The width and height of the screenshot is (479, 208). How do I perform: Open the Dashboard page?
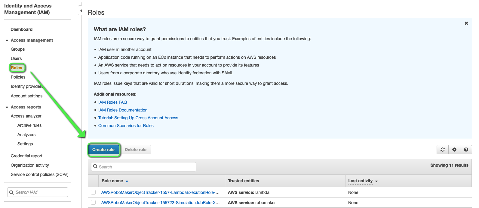pos(21,29)
